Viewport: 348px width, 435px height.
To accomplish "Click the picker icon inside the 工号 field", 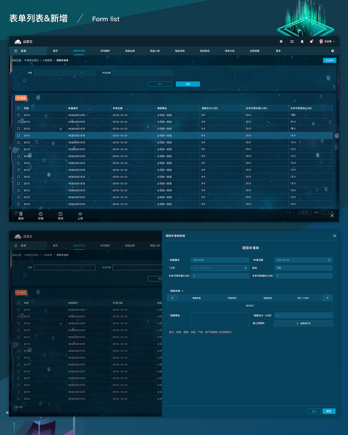I will tap(246, 268).
